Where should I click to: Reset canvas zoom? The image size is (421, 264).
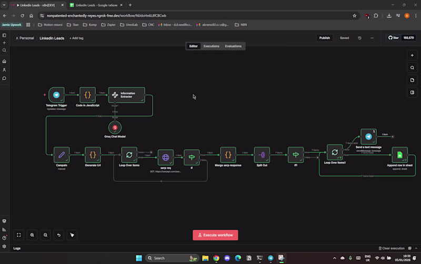(x=59, y=235)
